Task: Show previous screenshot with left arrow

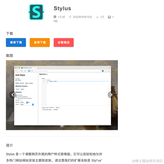Action: 13,95
